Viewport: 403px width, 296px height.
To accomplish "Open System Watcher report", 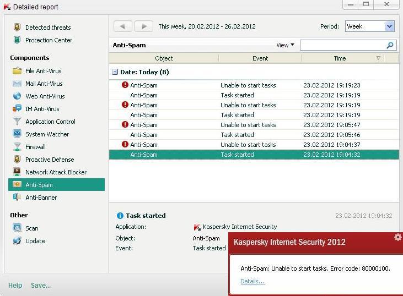I will click(x=47, y=134).
